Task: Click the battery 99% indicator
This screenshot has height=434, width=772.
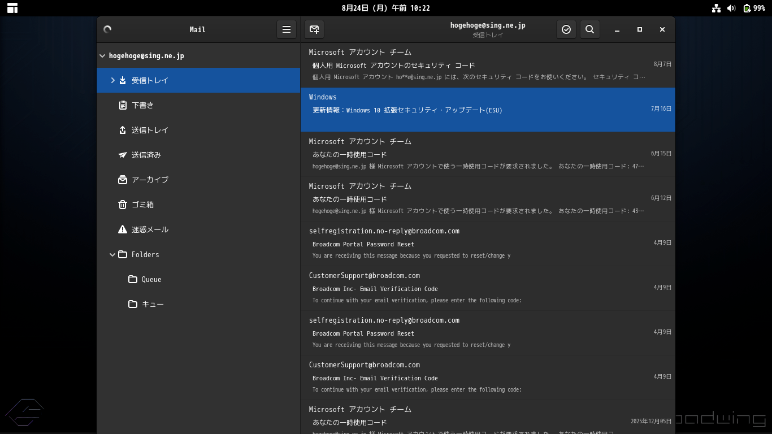Action: (x=754, y=8)
